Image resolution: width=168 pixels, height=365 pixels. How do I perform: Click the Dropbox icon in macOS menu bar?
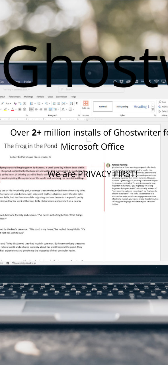(x=122, y=82)
